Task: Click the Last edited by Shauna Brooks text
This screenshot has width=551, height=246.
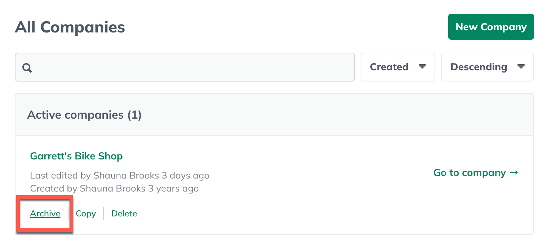Action: [120, 176]
